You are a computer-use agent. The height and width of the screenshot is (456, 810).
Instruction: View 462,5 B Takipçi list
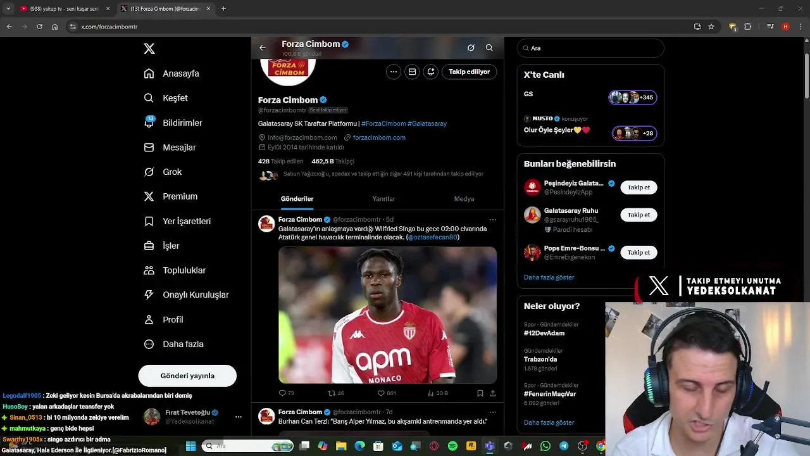coord(333,161)
